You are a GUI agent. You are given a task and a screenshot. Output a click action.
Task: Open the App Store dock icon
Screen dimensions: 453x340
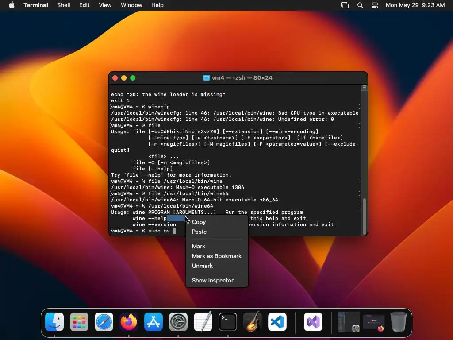tap(154, 322)
